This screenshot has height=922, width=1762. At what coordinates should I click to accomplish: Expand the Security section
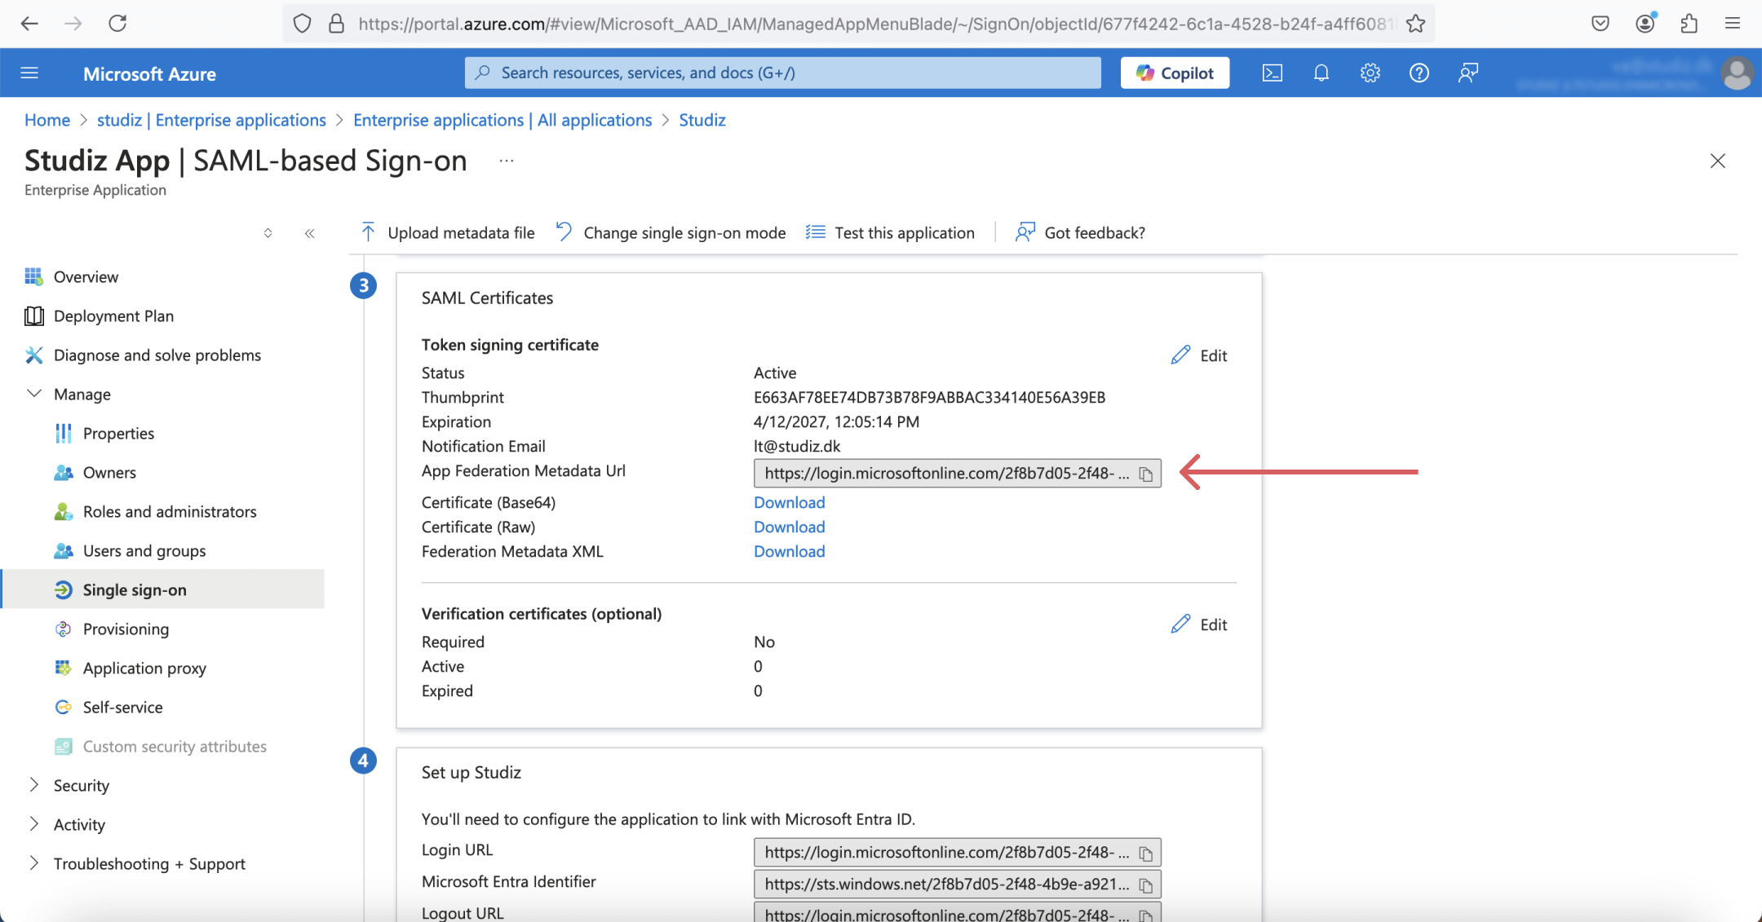click(x=34, y=784)
